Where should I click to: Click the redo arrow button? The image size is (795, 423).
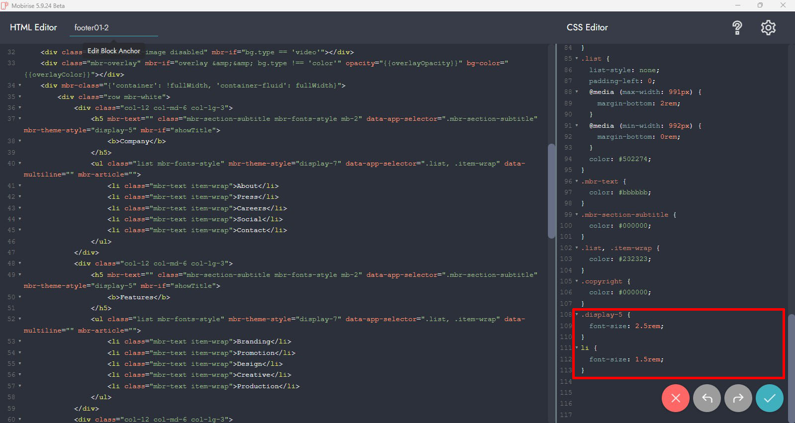pyautogui.click(x=738, y=398)
